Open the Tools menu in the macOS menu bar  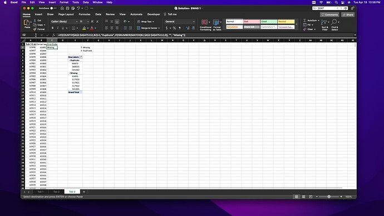tap(76, 2)
